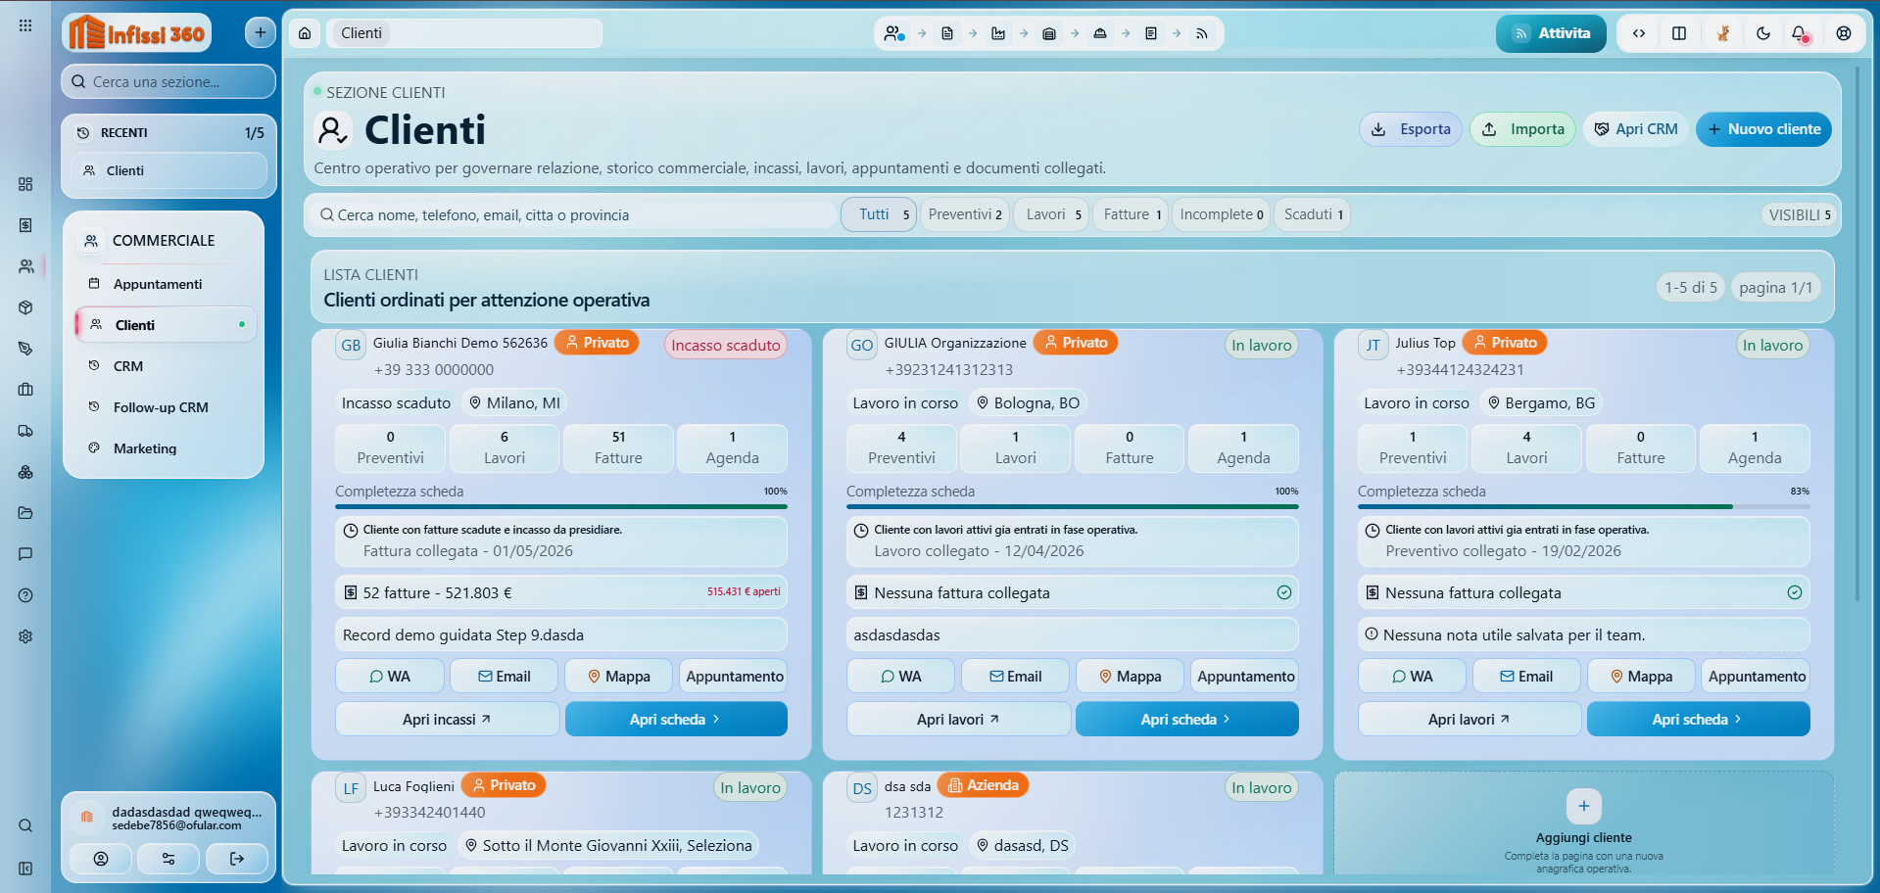The image size is (1880, 893).
Task: Select the hard-hat step icon in workflow bar
Action: click(1100, 33)
